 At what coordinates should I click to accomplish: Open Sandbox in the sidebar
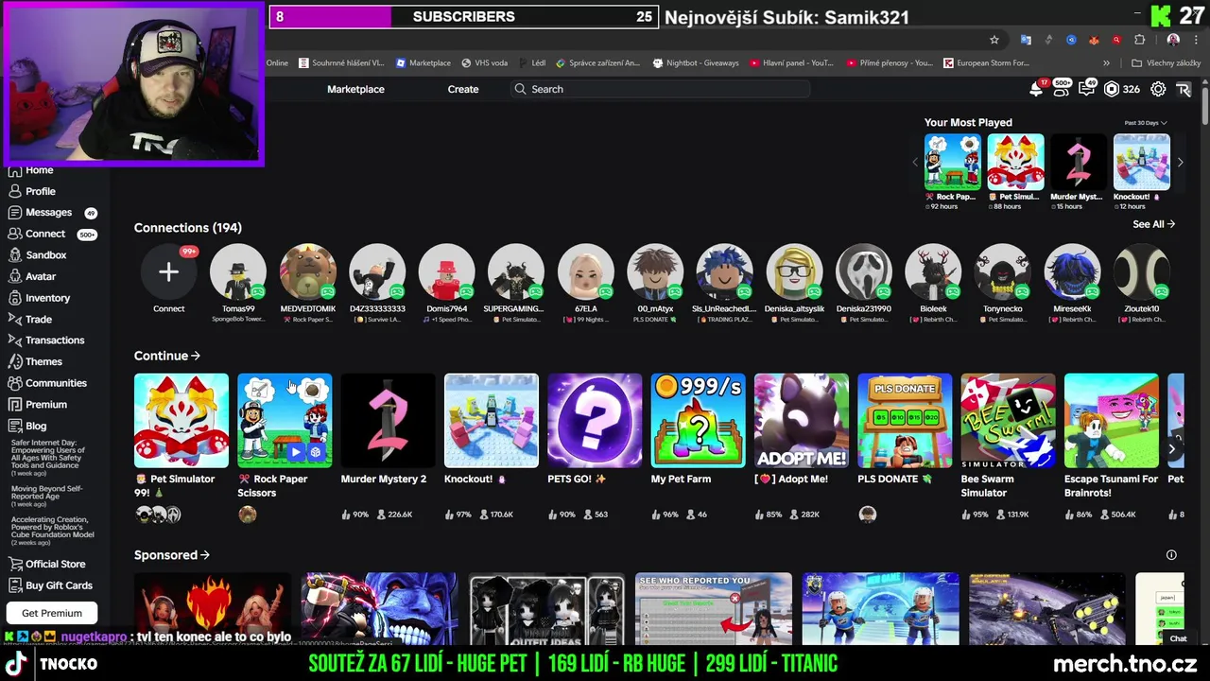click(45, 255)
